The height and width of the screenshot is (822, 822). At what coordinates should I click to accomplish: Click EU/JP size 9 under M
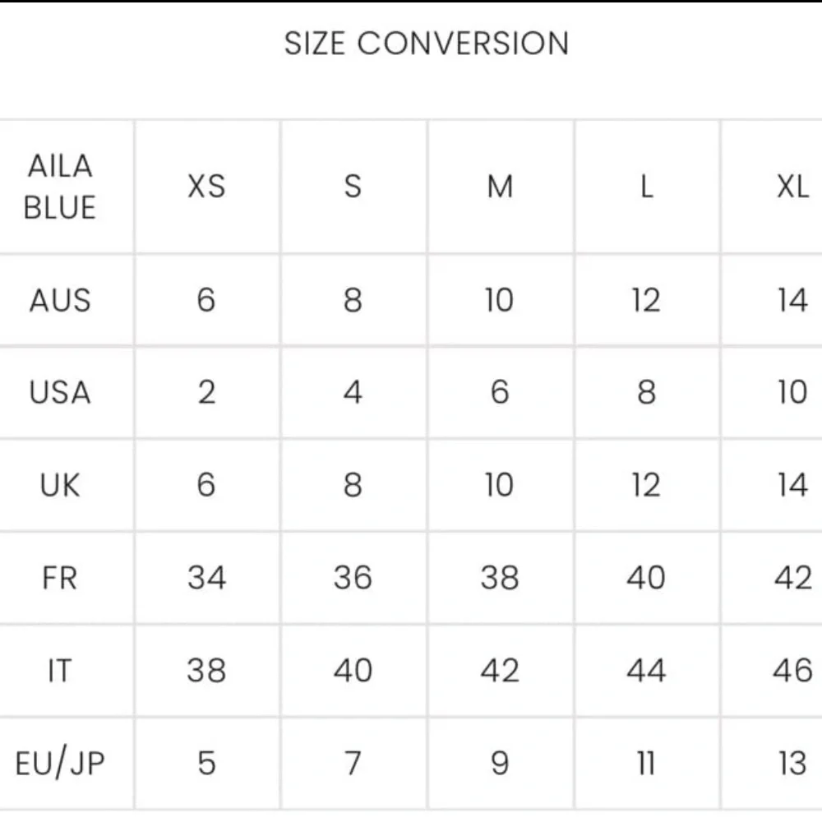point(500,764)
